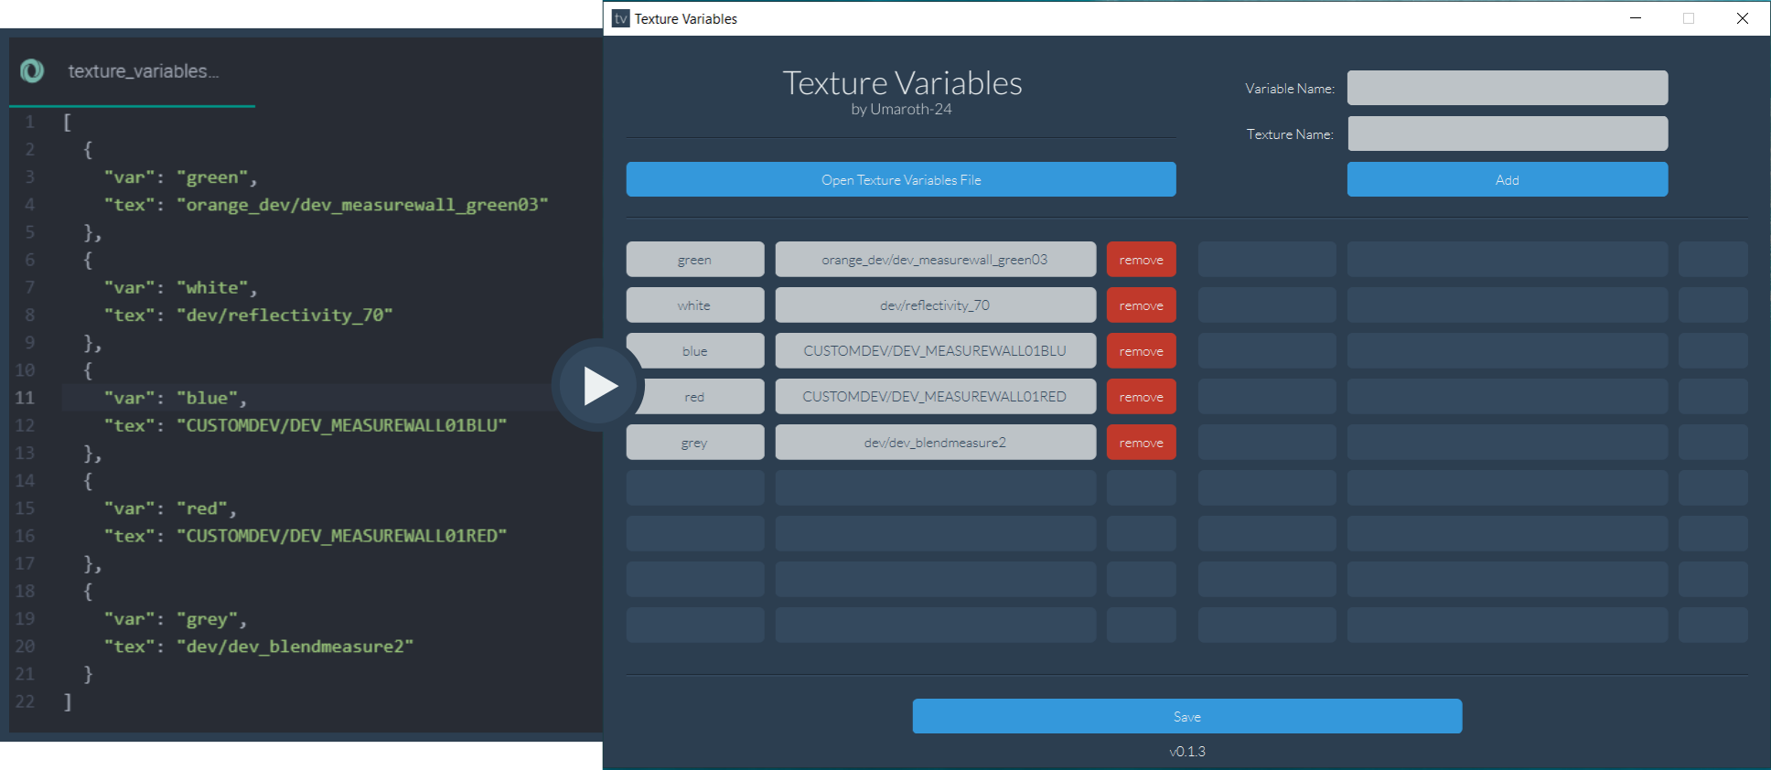This screenshot has width=1771, height=770.
Task: Click the v0.1.3 version label
Action: tap(1187, 752)
